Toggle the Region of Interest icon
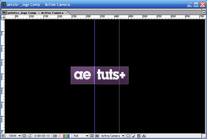The width and height of the screenshot is (207, 139). pos(92,136)
